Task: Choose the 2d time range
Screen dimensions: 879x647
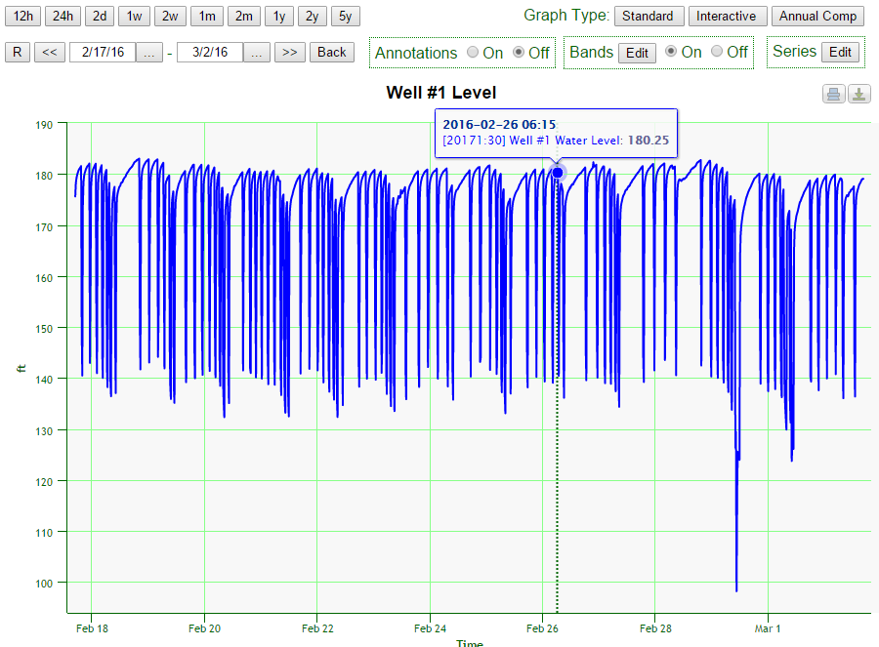Action: [x=100, y=17]
